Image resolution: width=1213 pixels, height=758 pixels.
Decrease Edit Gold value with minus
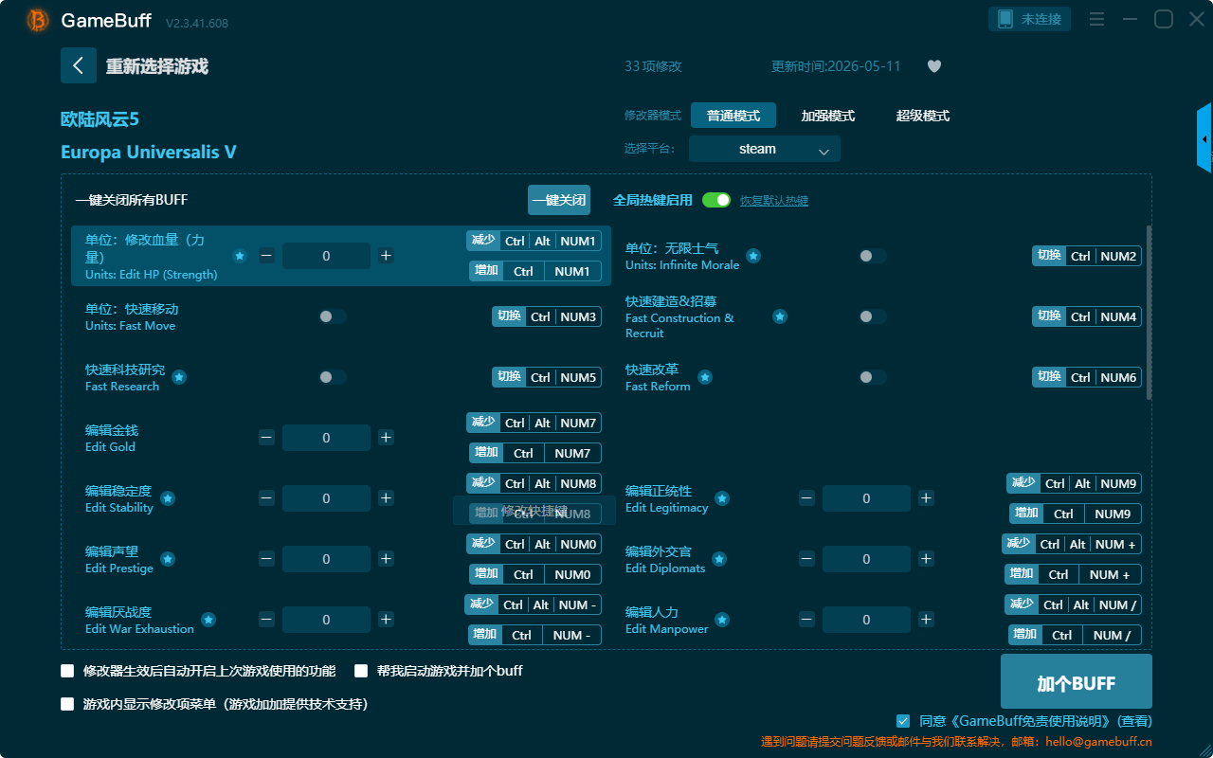pos(266,438)
